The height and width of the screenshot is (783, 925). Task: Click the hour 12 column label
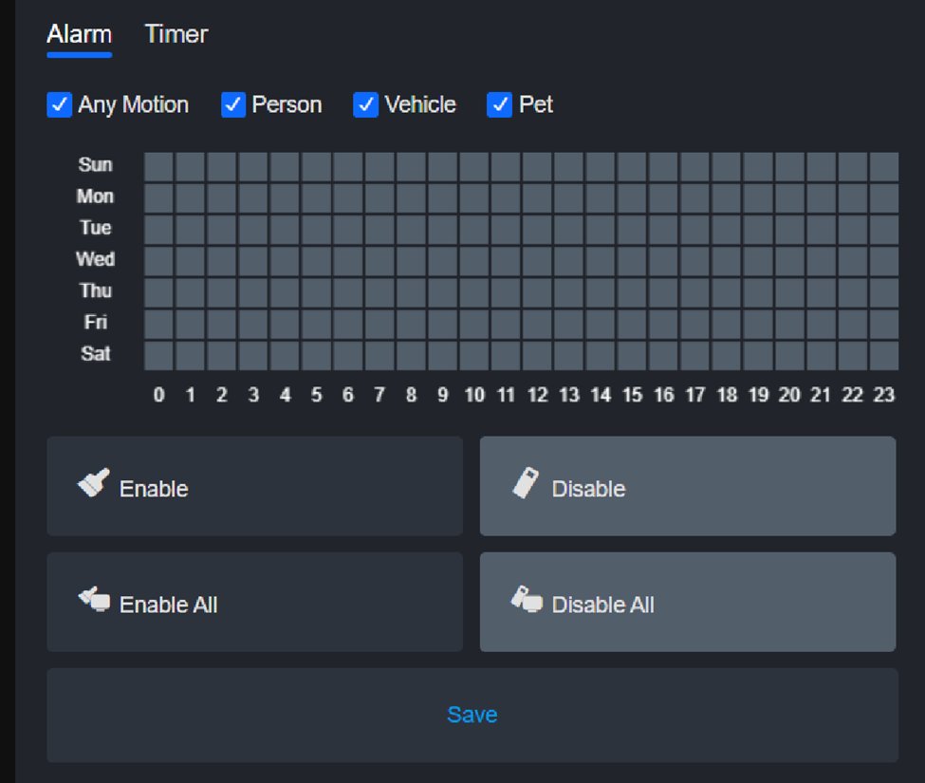(537, 395)
